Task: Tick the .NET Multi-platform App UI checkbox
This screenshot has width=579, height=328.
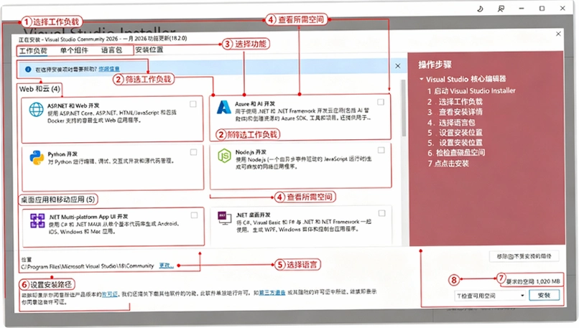Action: click(194, 215)
